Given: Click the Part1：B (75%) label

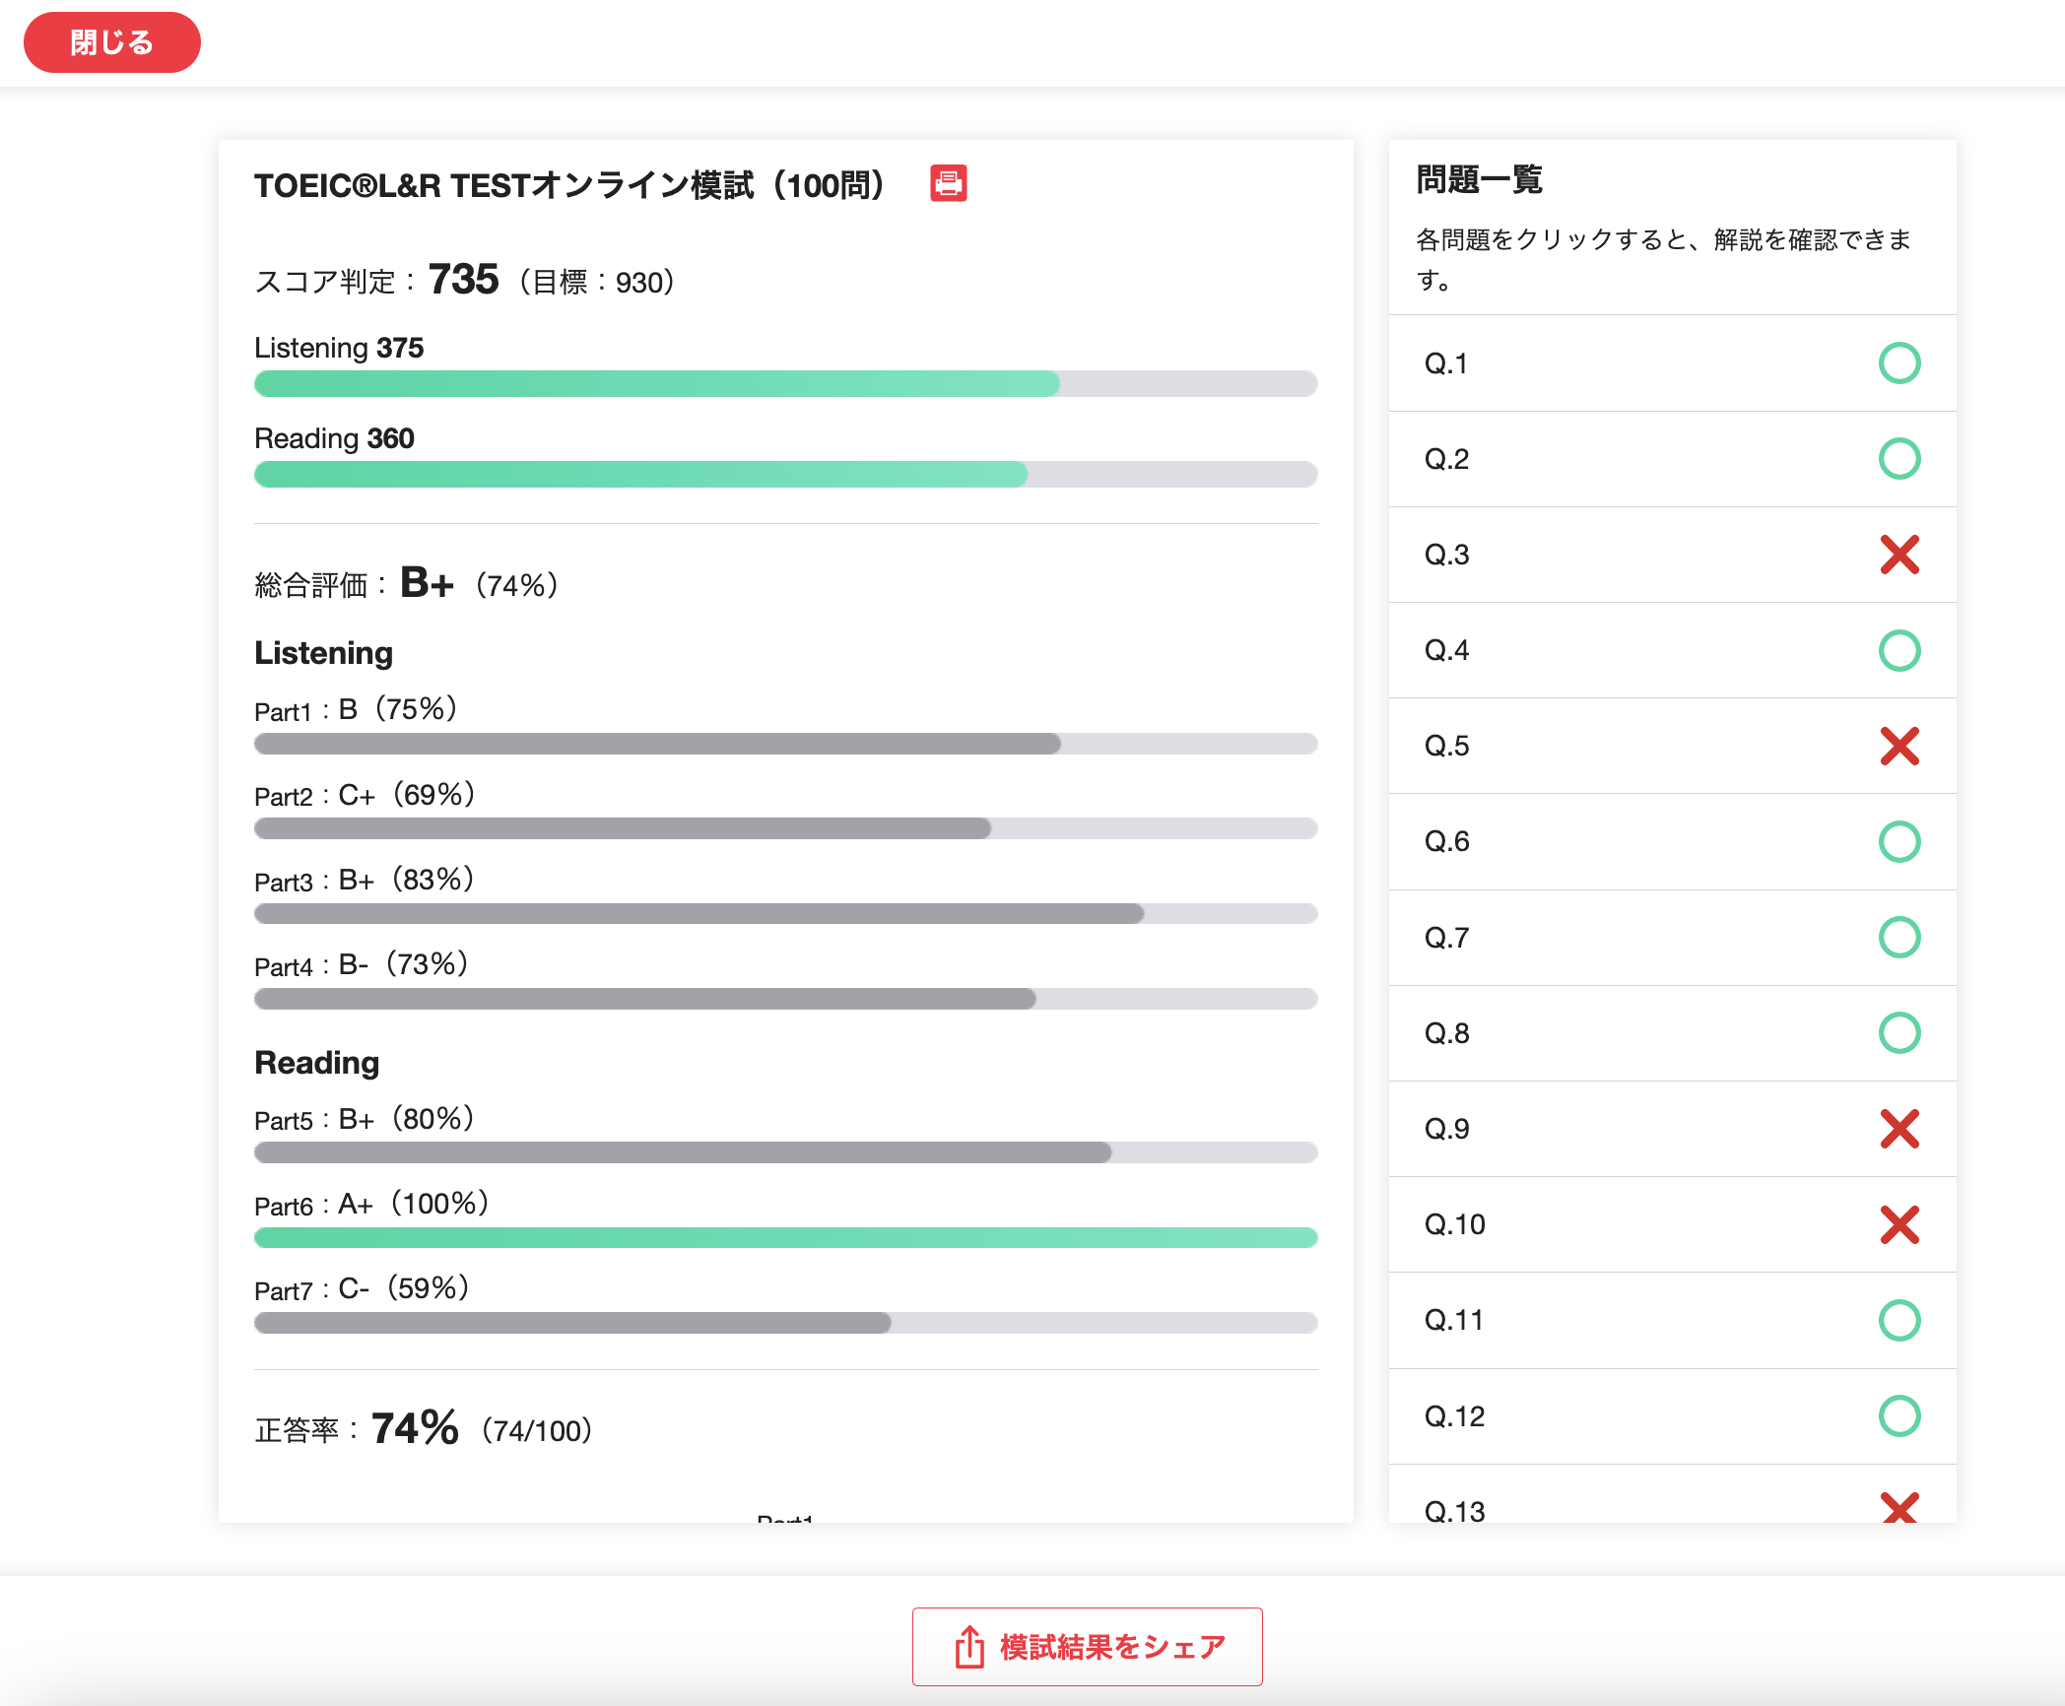Looking at the screenshot, I should tap(356, 709).
